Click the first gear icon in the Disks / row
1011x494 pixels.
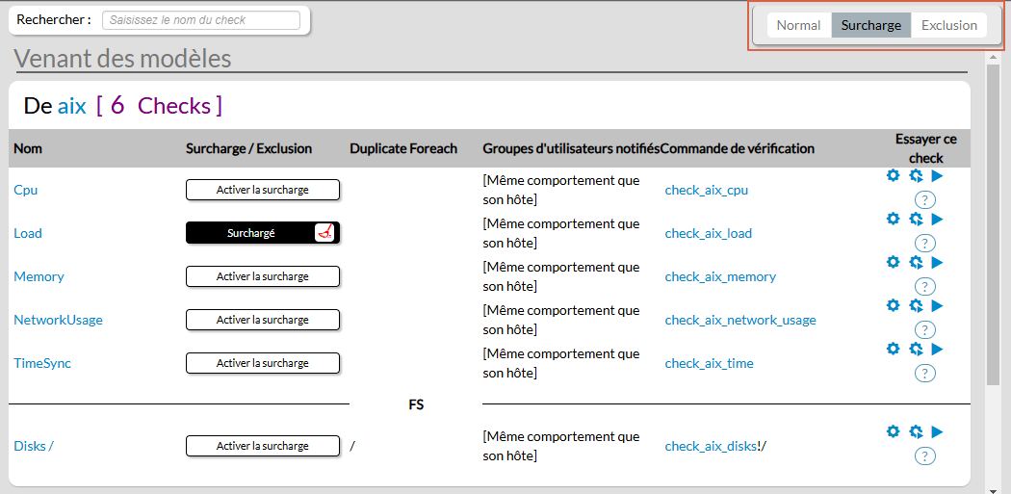893,431
